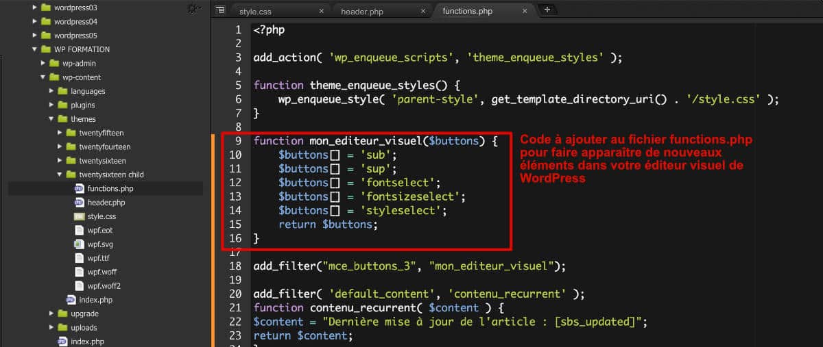
Task: Click the wp-content folder icon
Action: [54, 77]
